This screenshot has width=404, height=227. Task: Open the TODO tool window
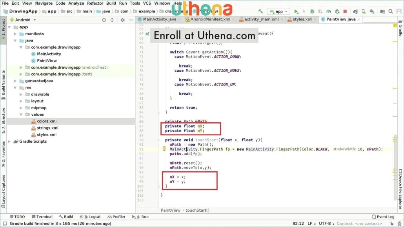[17, 217]
